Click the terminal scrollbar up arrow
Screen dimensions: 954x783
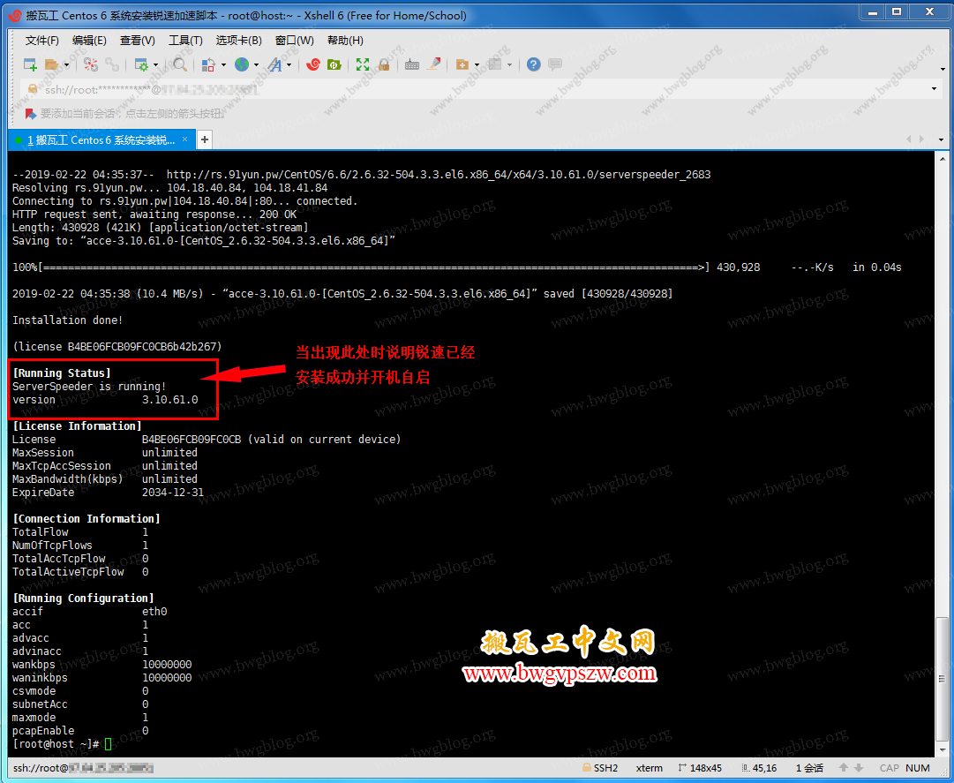942,157
